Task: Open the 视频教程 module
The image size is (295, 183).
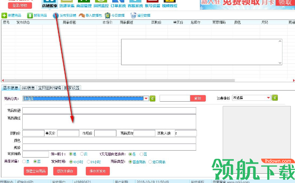Action: pyautogui.click(x=169, y=4)
